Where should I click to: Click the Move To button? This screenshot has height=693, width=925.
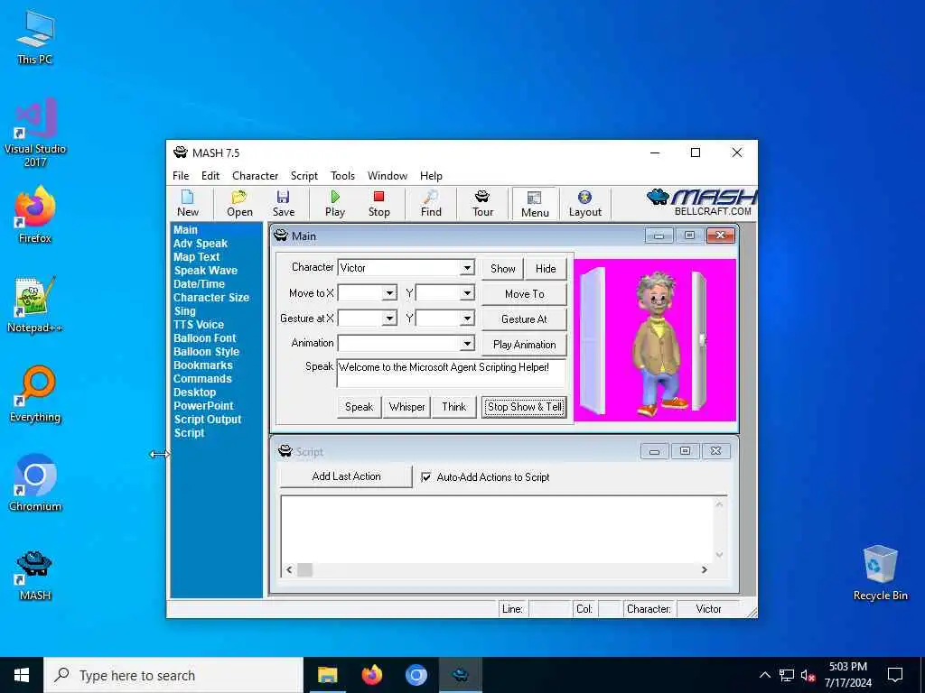click(x=525, y=294)
